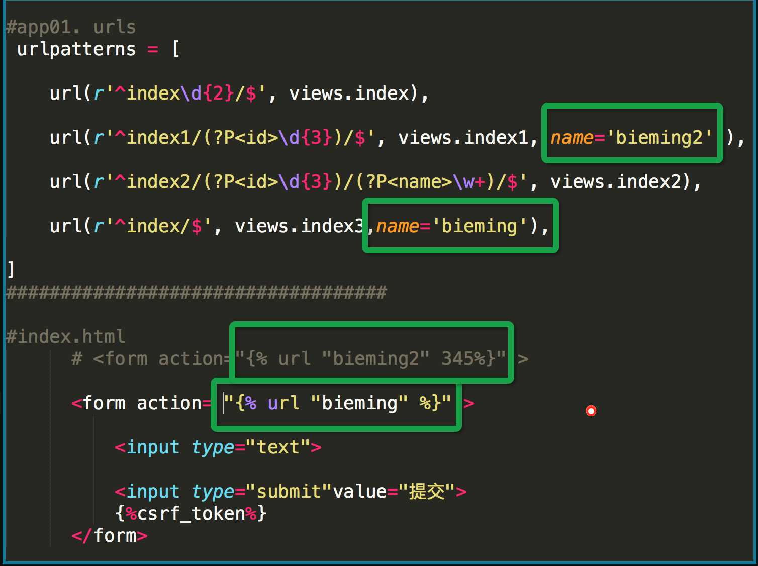Click the closing '</form>' tag
The width and height of the screenshot is (758, 566).
tap(110, 536)
